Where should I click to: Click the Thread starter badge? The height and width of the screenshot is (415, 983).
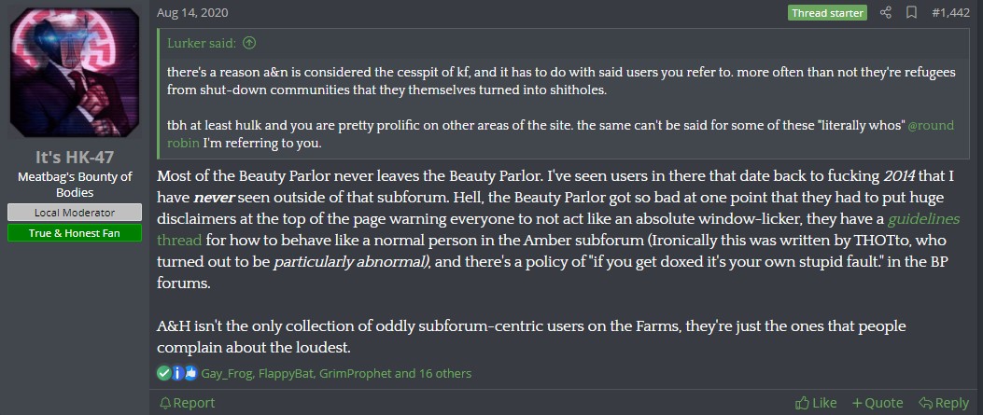click(x=827, y=12)
